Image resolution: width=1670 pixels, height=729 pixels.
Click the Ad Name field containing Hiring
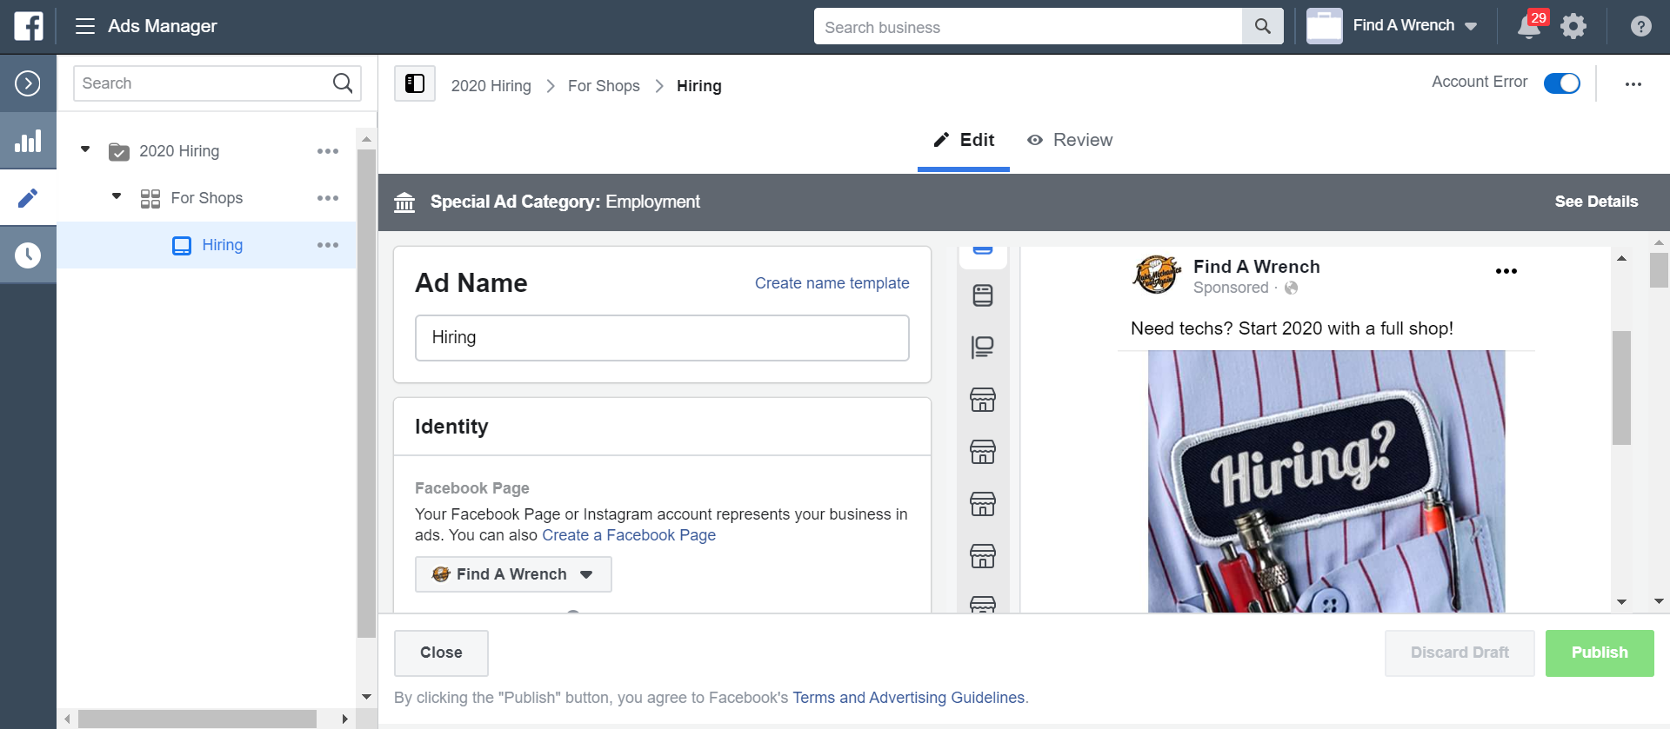point(662,337)
